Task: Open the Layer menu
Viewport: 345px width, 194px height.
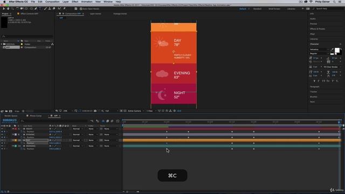Action: pos(66,2)
